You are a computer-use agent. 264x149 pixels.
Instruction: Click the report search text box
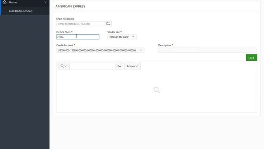92,66
